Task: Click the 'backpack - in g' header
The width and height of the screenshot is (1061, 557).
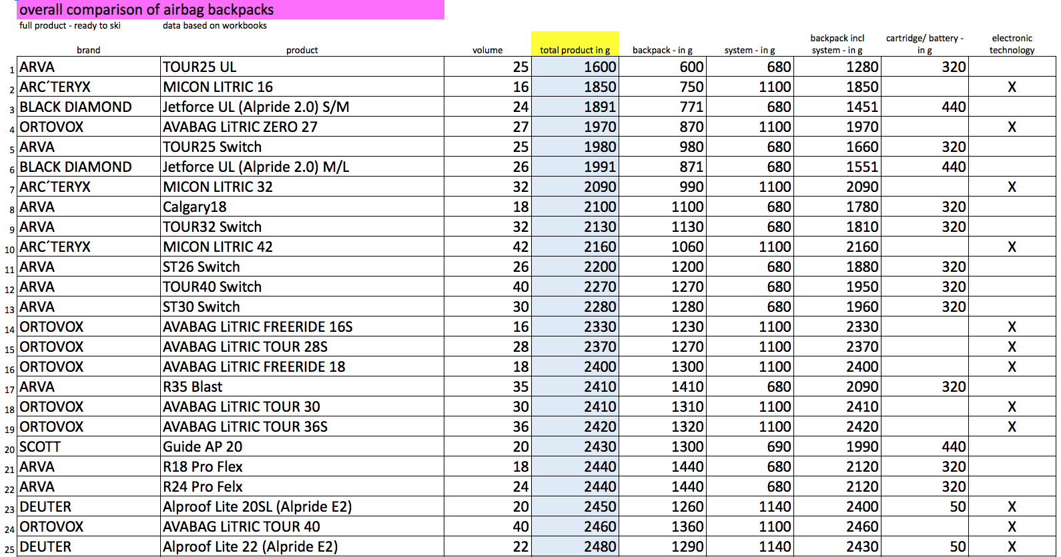Action: (663, 50)
